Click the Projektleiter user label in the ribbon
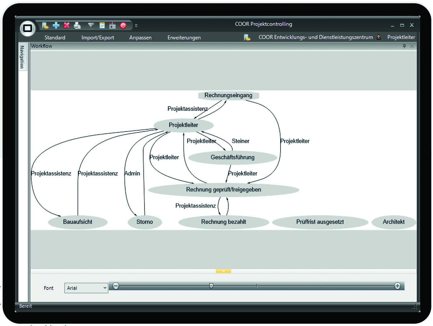Viewport: 433px width, 326px height. (401, 37)
